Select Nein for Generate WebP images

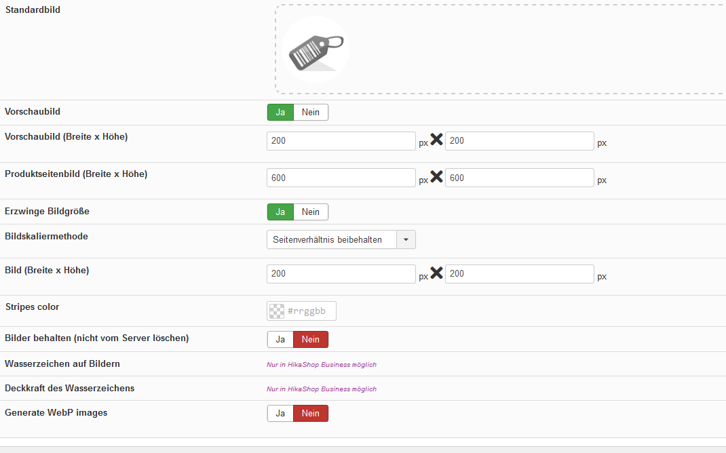311,414
